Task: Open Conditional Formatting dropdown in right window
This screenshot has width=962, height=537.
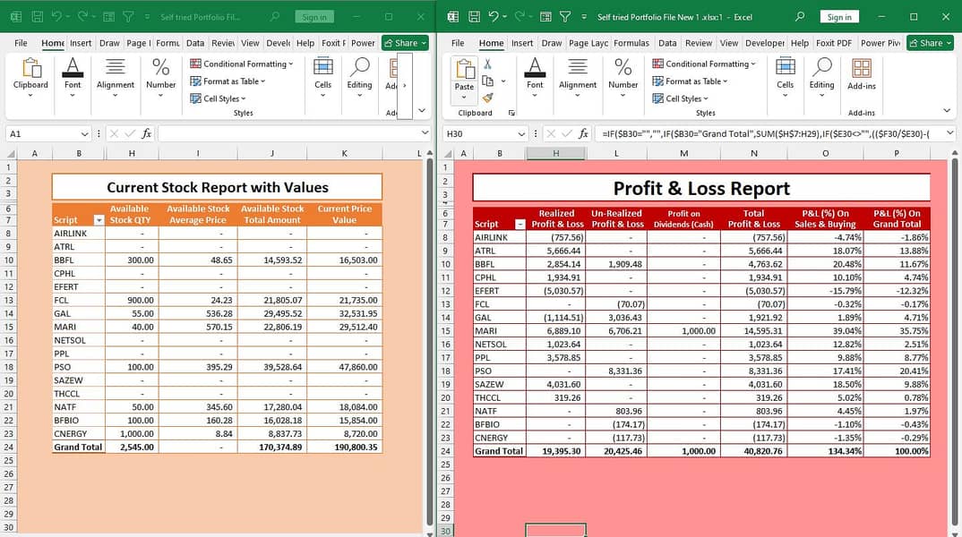Action: pyautogui.click(x=704, y=64)
